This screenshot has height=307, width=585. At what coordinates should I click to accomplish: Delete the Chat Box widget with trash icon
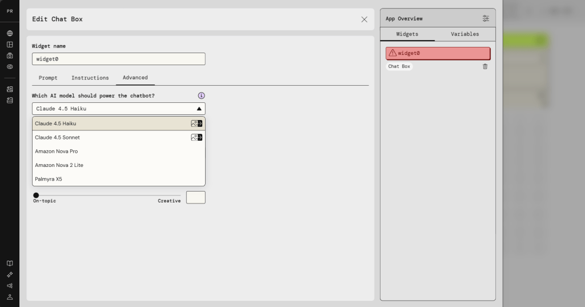pos(485,66)
